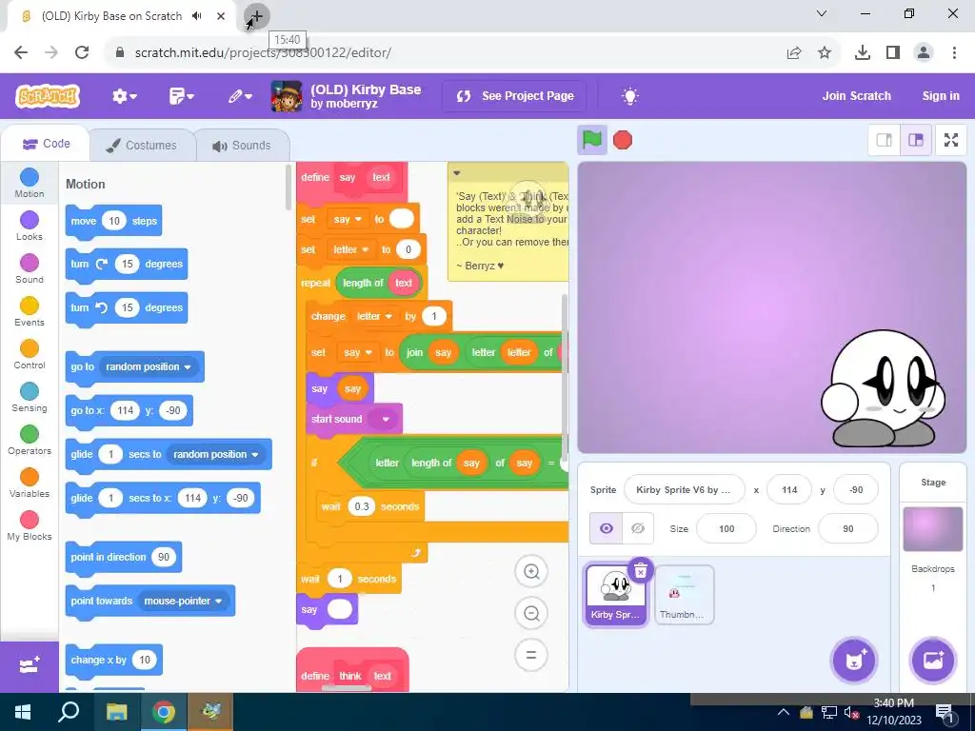975x731 pixels.
Task: Zoom out of the code workspace
Action: pyautogui.click(x=531, y=614)
